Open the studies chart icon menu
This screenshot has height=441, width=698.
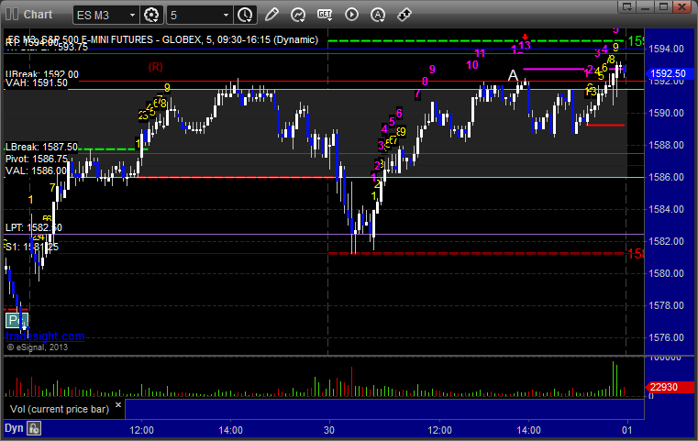[298, 15]
